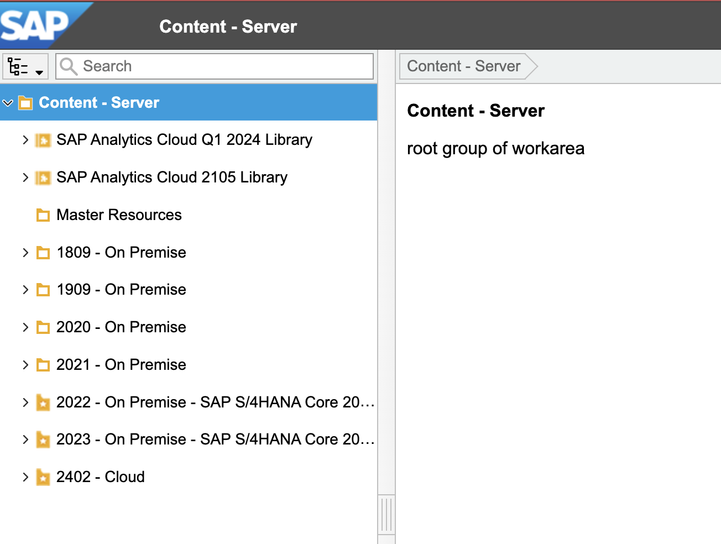Click the 2020 - On Premise folder icon
The width and height of the screenshot is (721, 544).
point(43,327)
